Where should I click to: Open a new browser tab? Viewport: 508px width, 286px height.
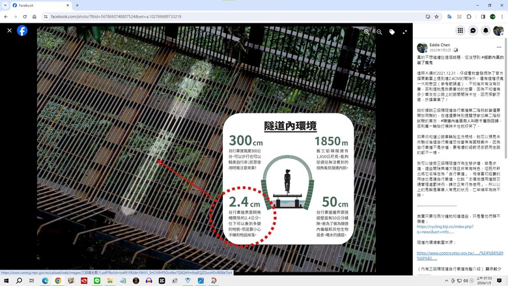point(77,5)
